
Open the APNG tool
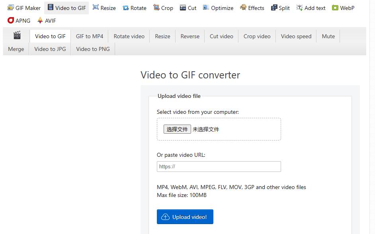point(19,20)
